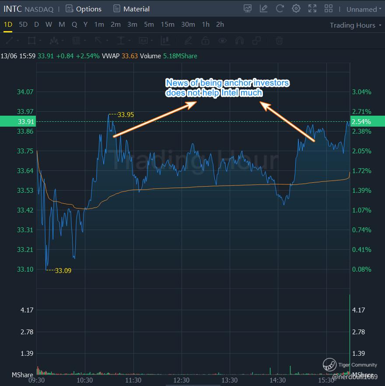This screenshot has width=385, height=386.
Task: Toggle drawing visibility with the eye icon
Action: pyautogui.click(x=223, y=41)
